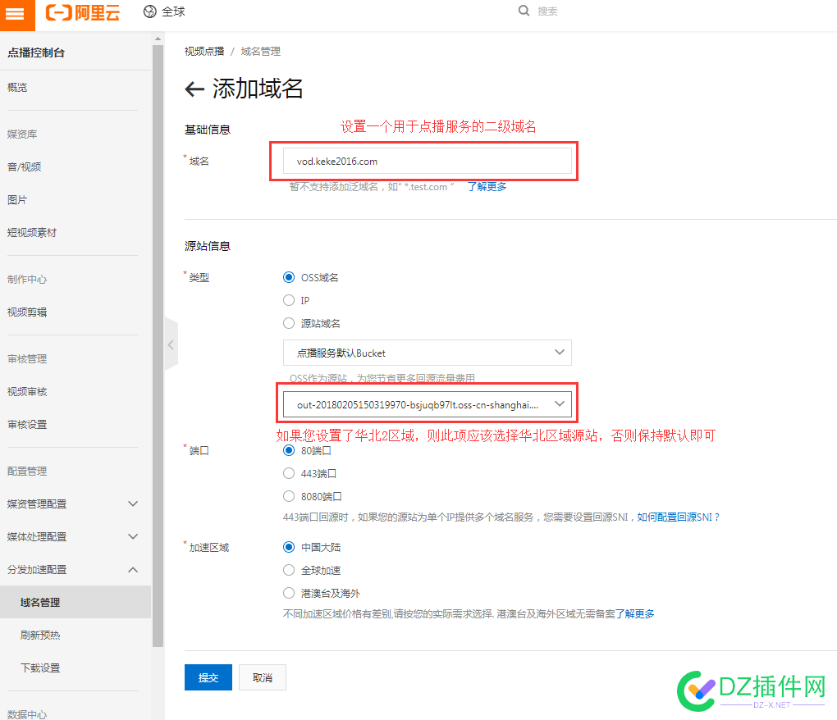The height and width of the screenshot is (720, 837).
Task: Open 了解更多 link under domain field
Action: click(x=487, y=187)
